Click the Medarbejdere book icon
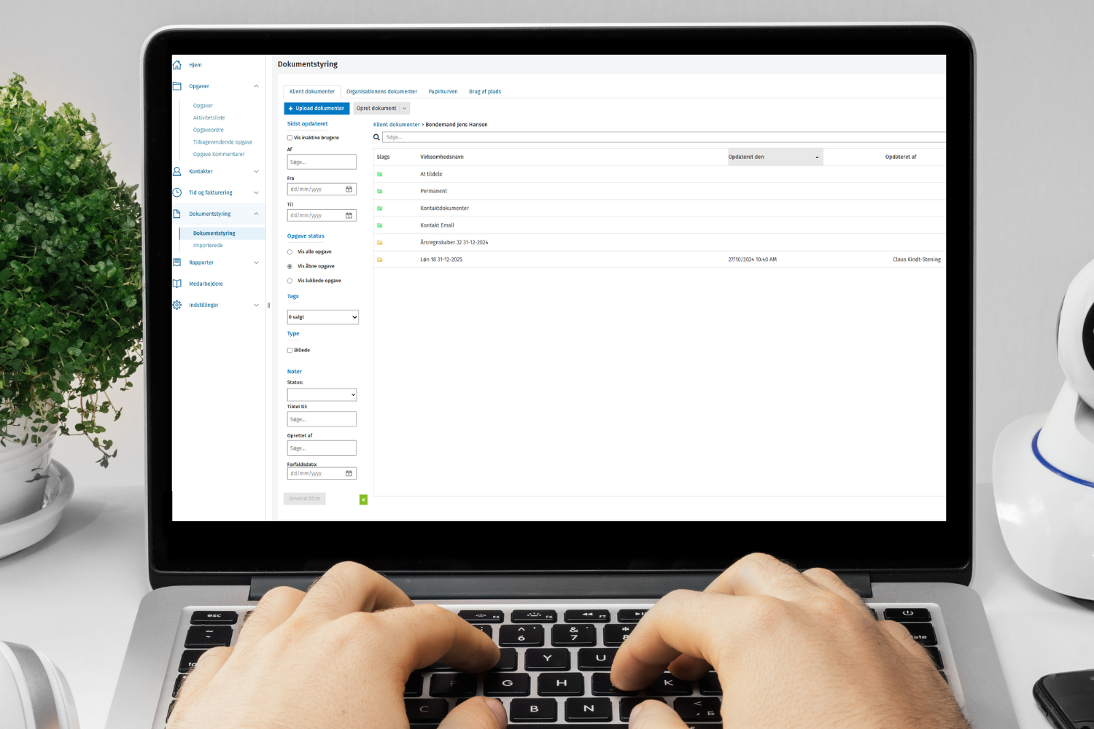This screenshot has width=1094, height=729. tap(176, 284)
